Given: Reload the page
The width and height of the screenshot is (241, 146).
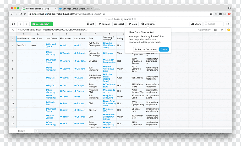Looking at the screenshot, I should point(21,14).
